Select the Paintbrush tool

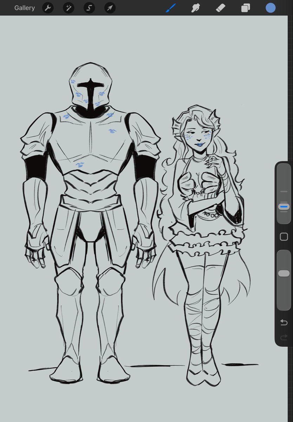point(170,8)
